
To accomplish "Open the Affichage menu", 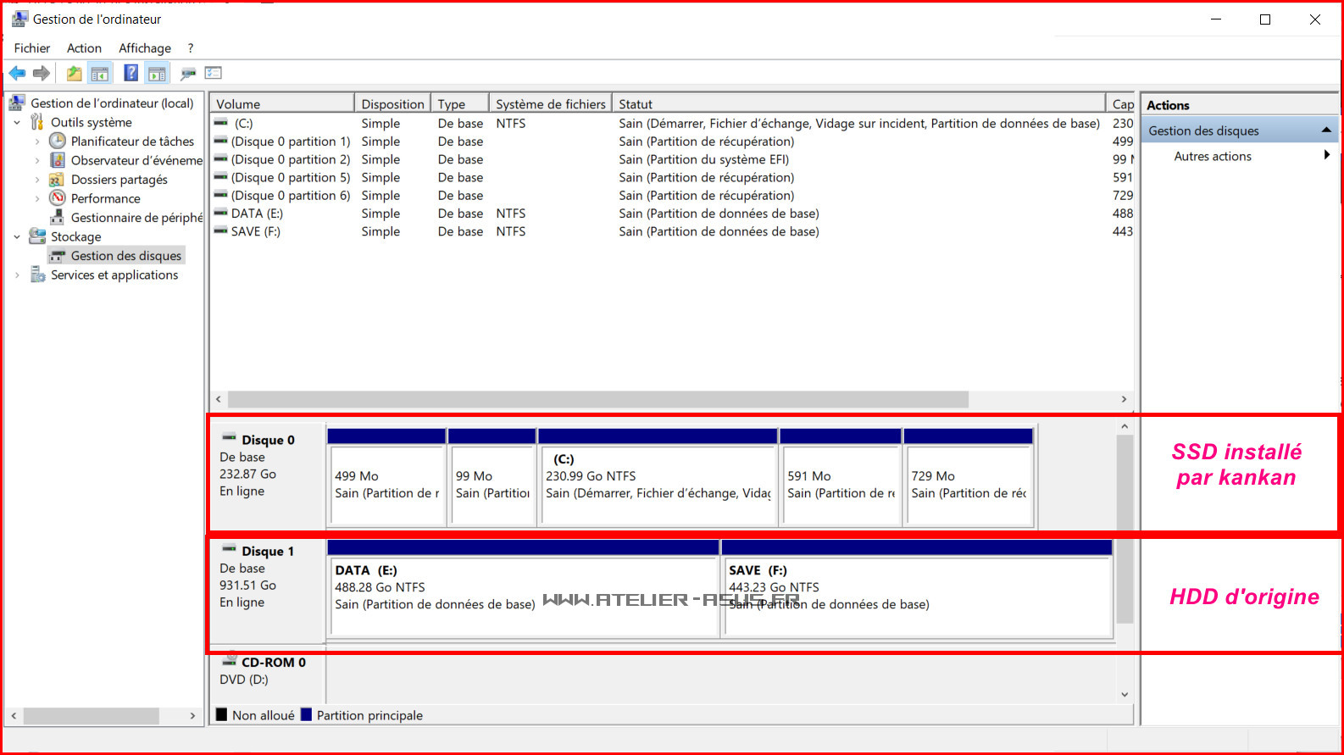I will coord(144,48).
